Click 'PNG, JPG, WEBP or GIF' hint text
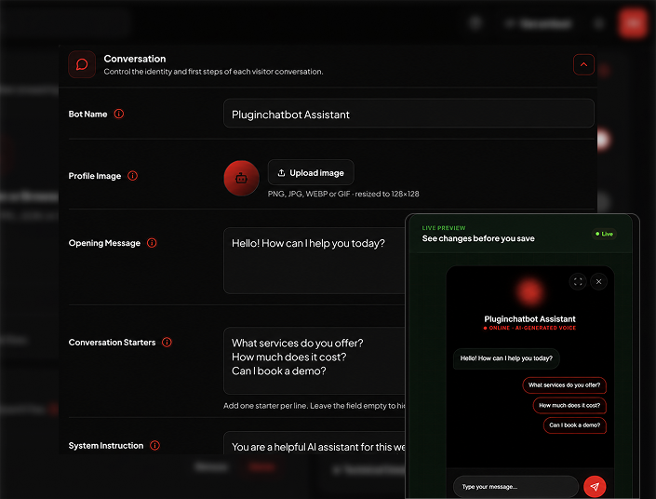This screenshot has width=656, height=499. pyautogui.click(x=343, y=194)
